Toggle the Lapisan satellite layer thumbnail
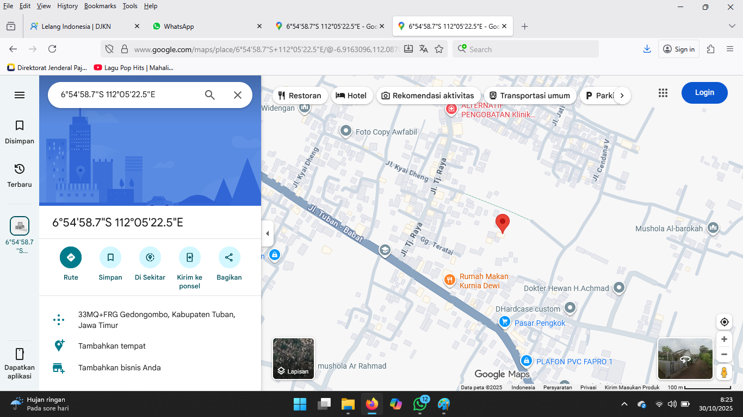Viewport: 743px width, 417px height. coord(293,358)
